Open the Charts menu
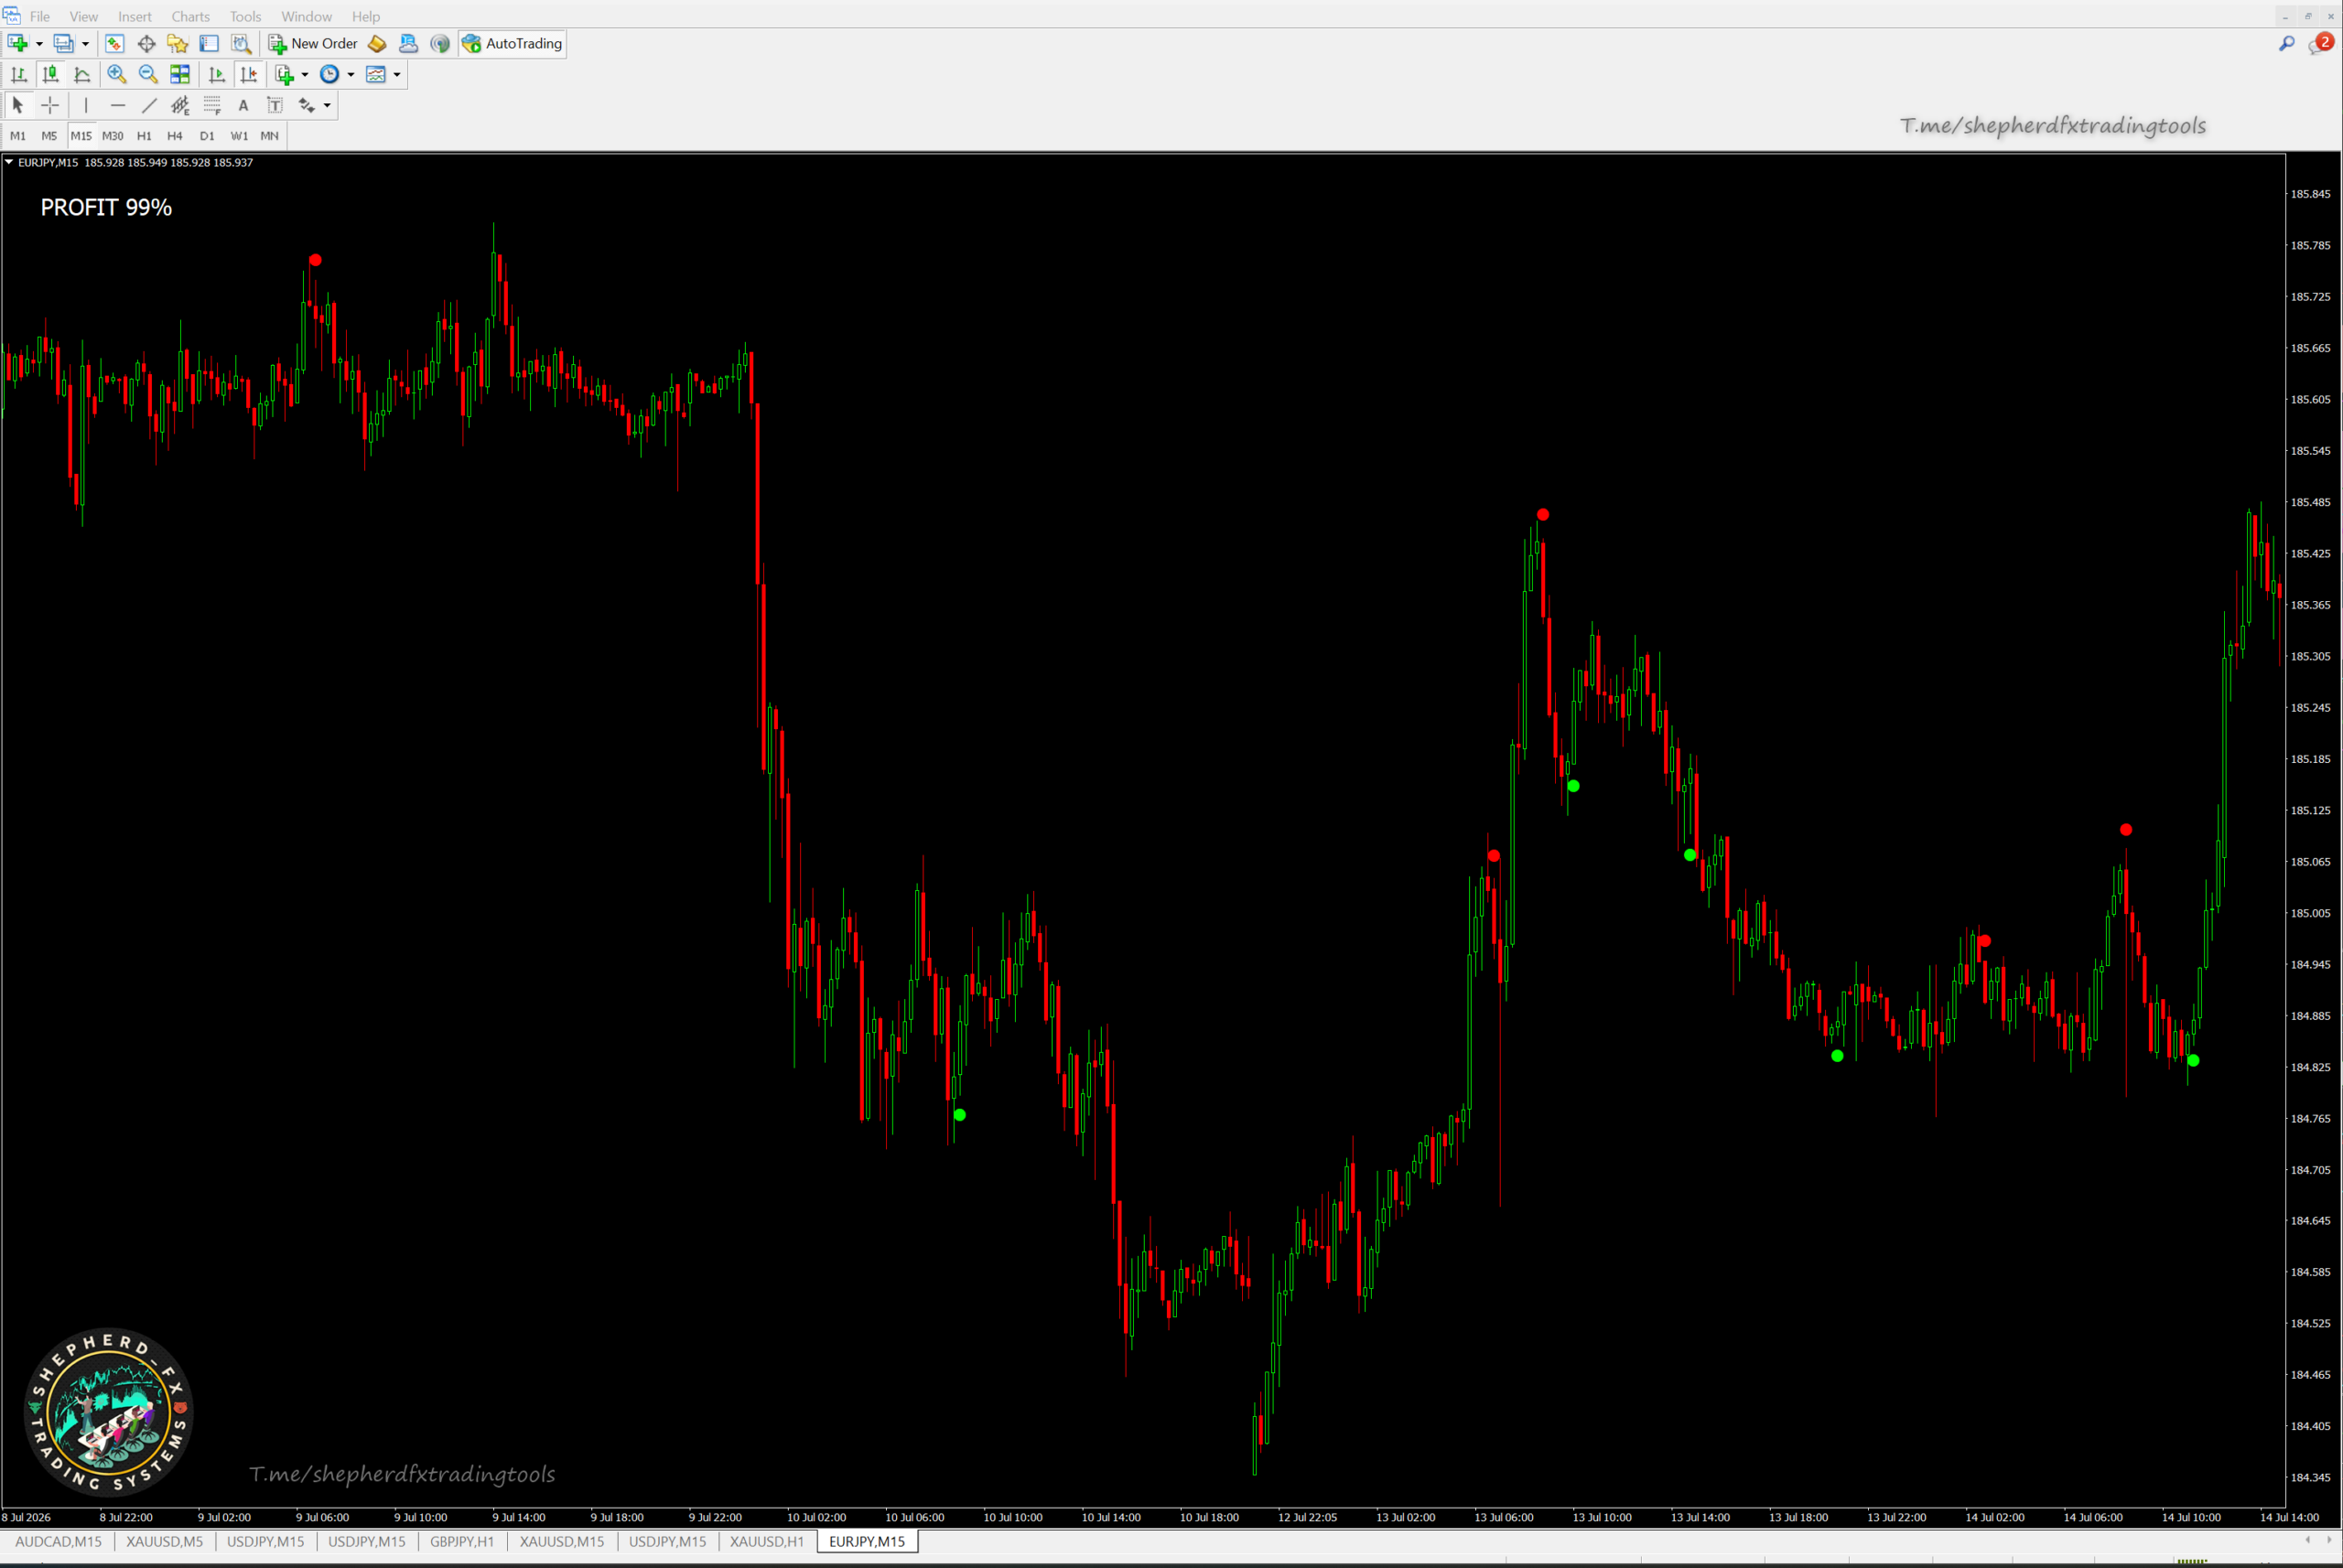Viewport: 2343px width, 1568px height. coord(190,16)
